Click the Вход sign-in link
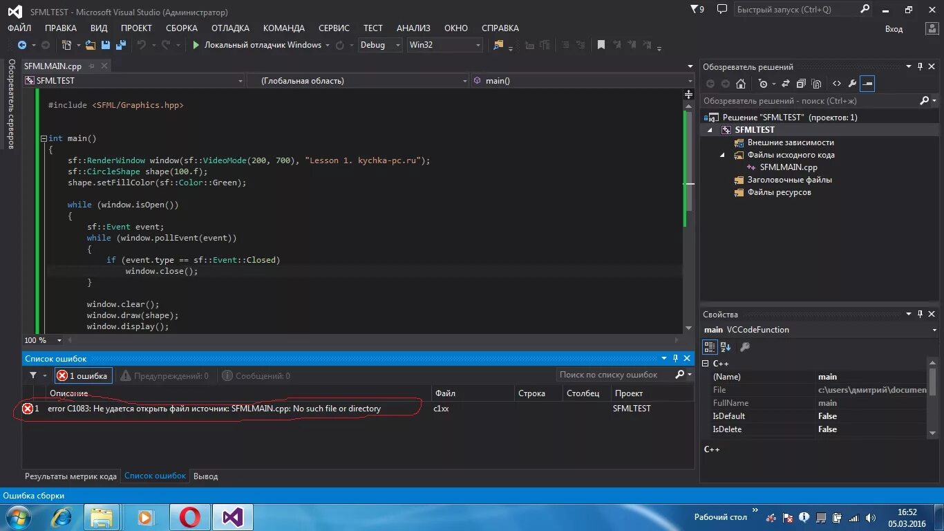The width and height of the screenshot is (944, 531). [894, 29]
